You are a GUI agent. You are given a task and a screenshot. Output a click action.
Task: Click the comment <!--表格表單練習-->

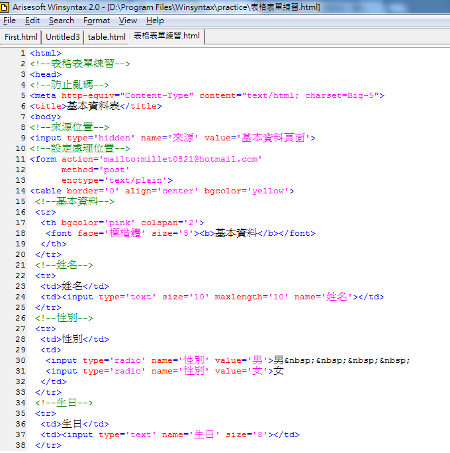(80, 64)
